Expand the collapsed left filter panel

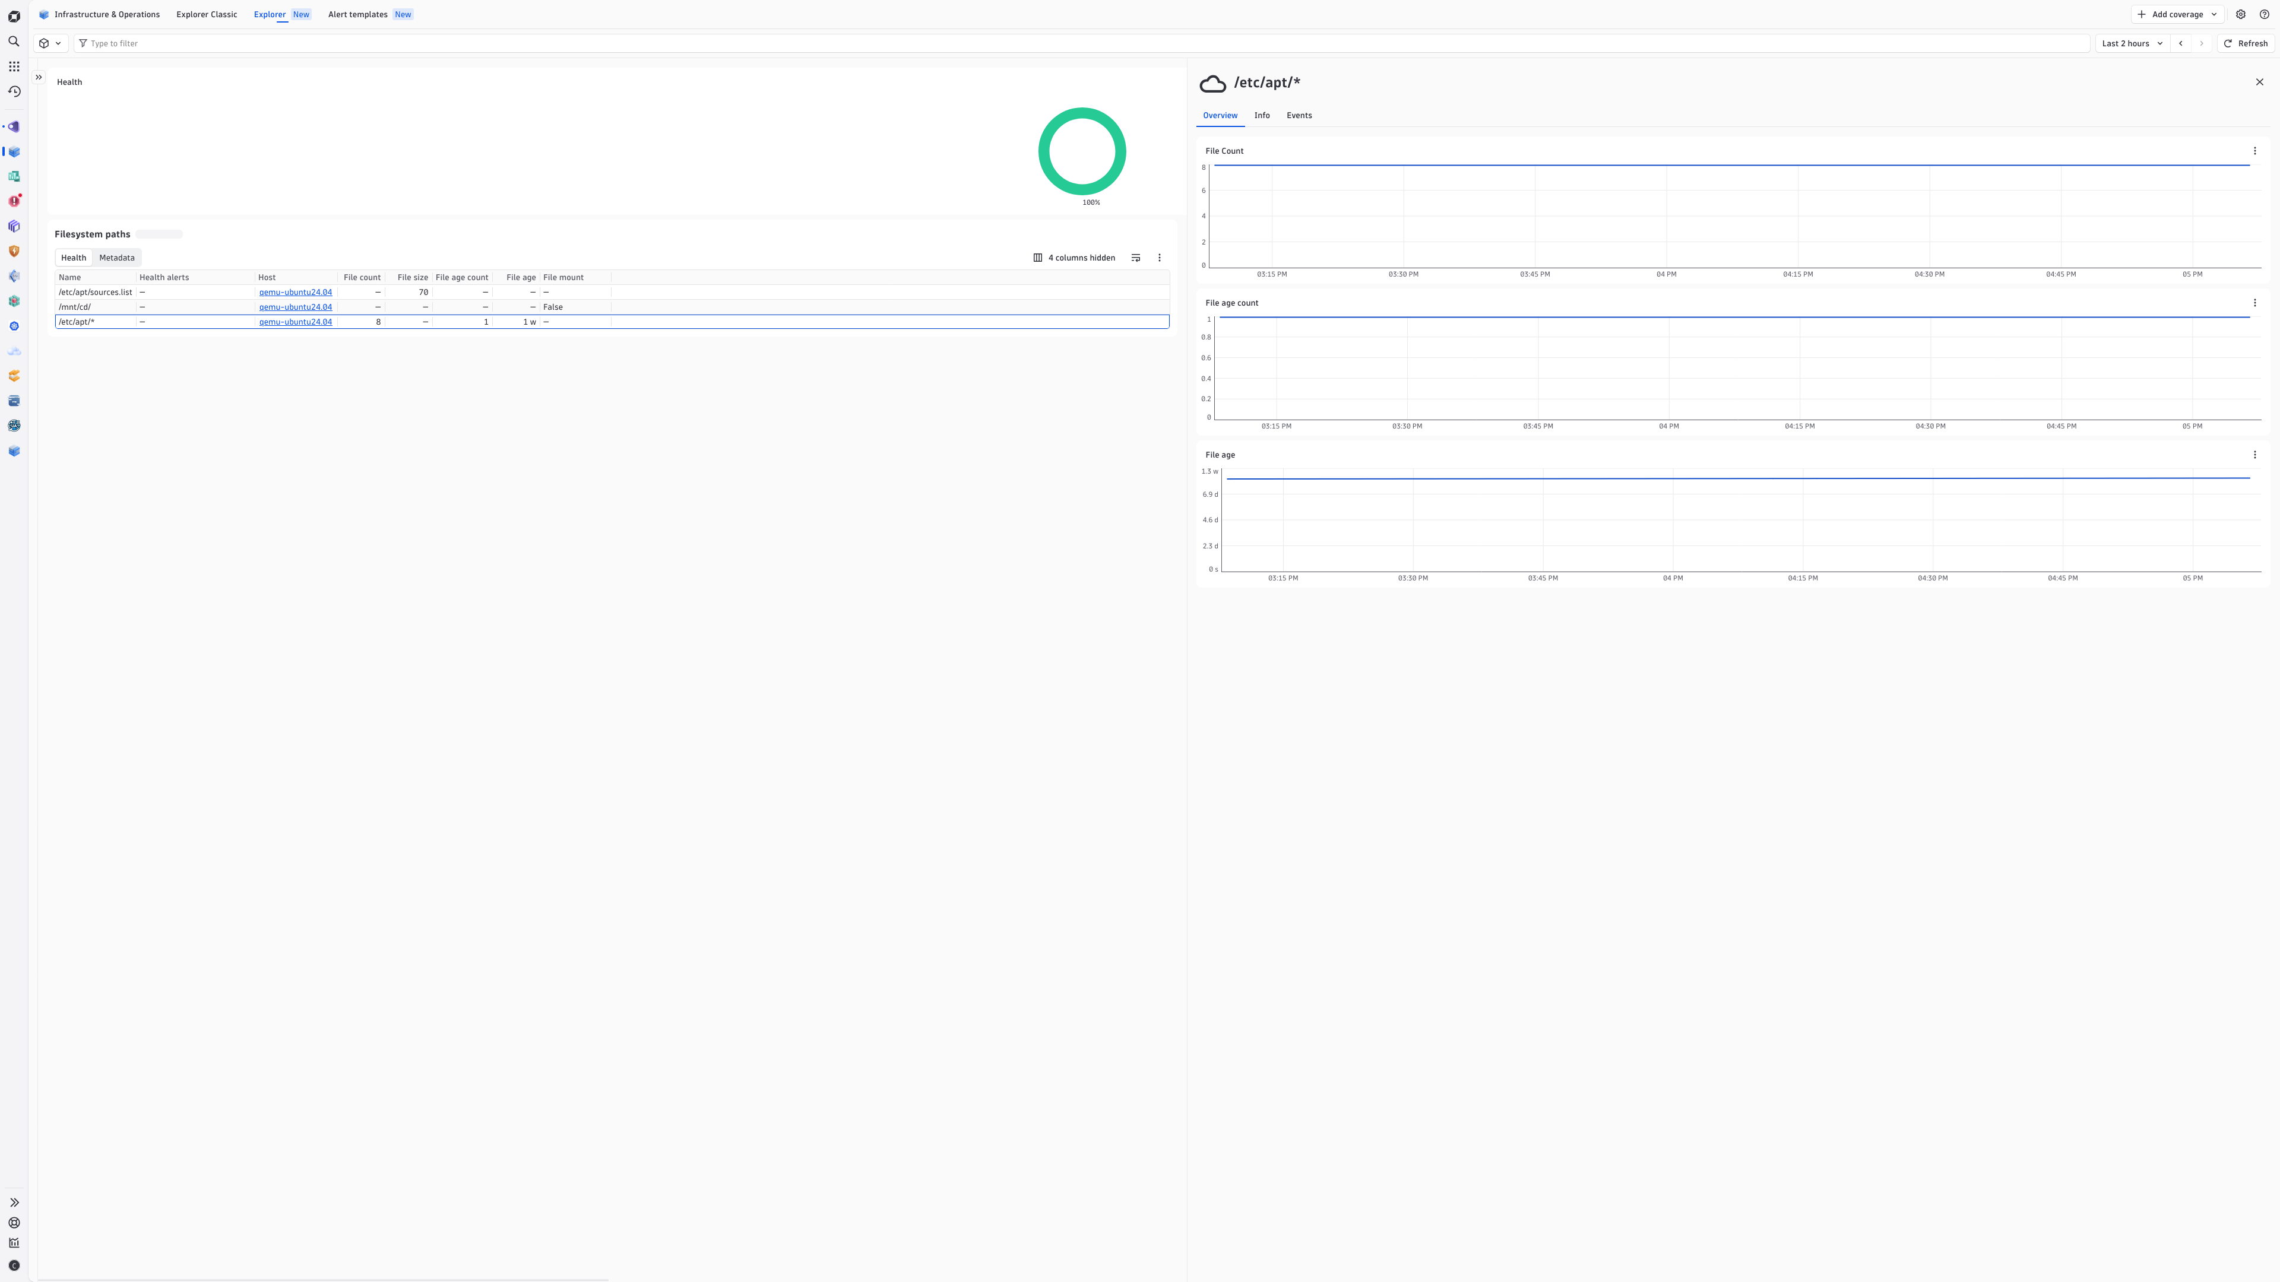click(39, 78)
